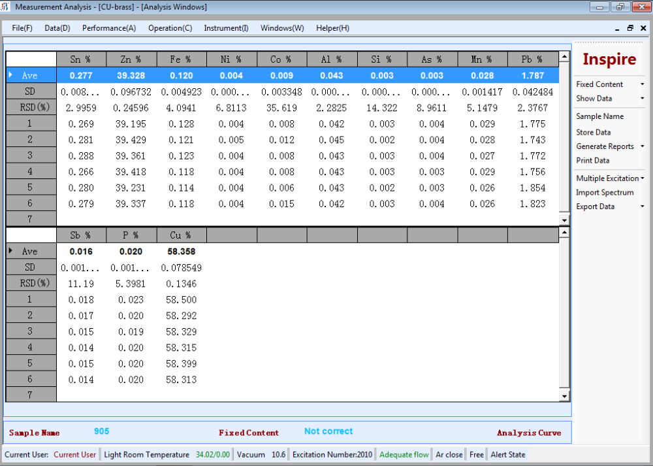Screen dimensions: 653x466
Task: Click Print Data in the sidebar
Action: [x=593, y=161]
